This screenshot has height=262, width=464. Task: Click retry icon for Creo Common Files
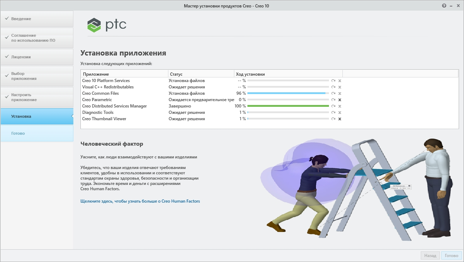[333, 93]
